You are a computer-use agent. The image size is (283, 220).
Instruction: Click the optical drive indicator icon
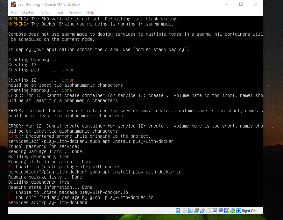(x=184, y=211)
